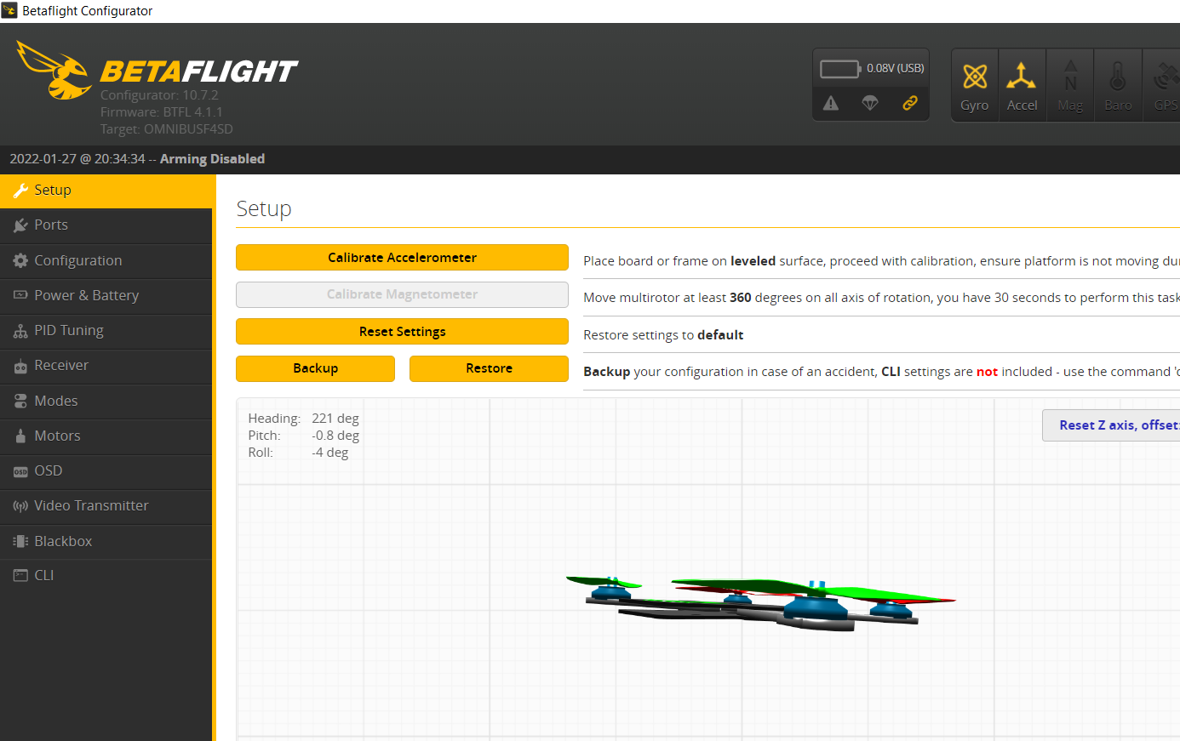Click the Restore button
Image resolution: width=1180 pixels, height=741 pixels.
coord(489,368)
